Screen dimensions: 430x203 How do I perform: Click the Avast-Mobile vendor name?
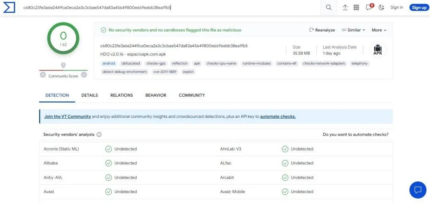tap(233, 191)
